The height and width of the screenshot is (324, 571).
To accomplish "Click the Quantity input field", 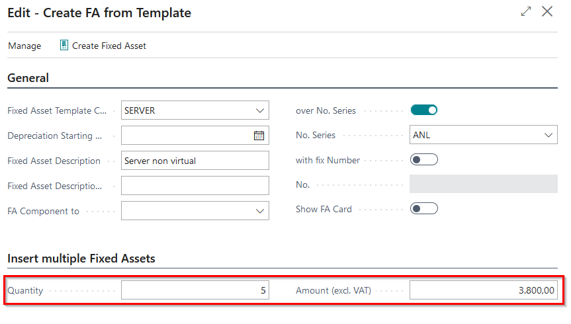I will point(195,290).
